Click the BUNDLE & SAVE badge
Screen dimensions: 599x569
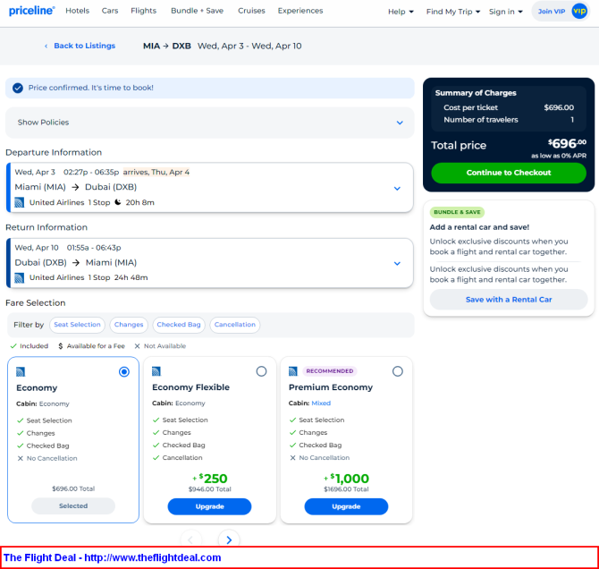click(x=457, y=212)
